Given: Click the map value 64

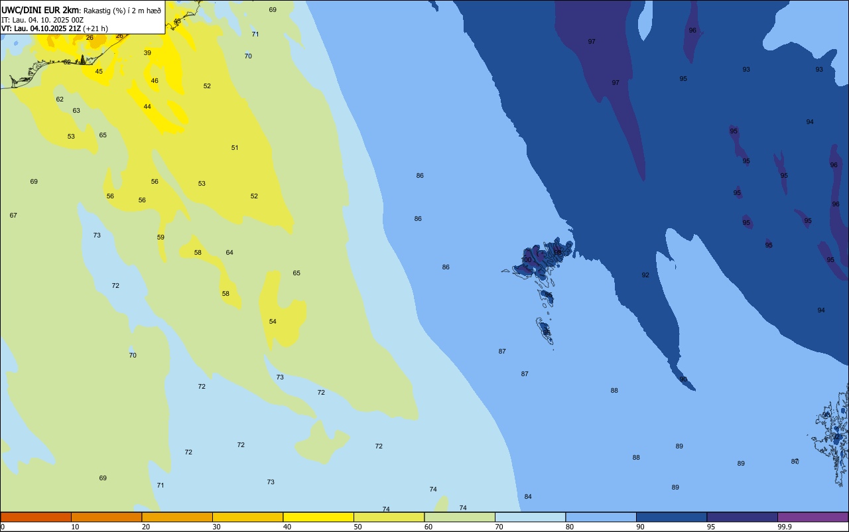Looking at the screenshot, I should 229,253.
